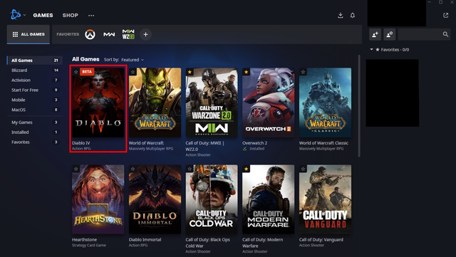
Task: Open Hearthstone game cover
Action: (98, 199)
